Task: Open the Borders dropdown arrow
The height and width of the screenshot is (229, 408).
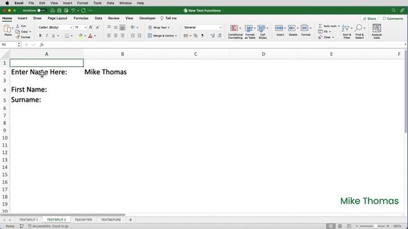Action: [71, 36]
